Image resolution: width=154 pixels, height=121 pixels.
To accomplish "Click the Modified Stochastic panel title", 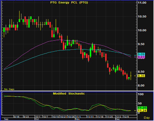I will tap(69, 93).
